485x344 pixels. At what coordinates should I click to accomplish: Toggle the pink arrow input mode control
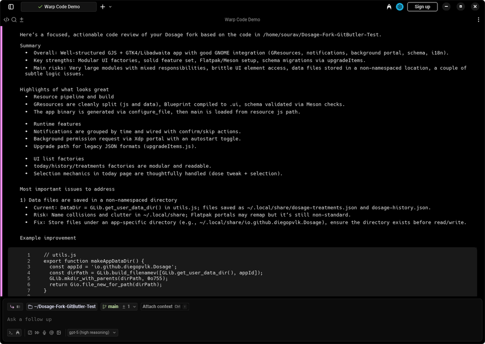click(15, 307)
